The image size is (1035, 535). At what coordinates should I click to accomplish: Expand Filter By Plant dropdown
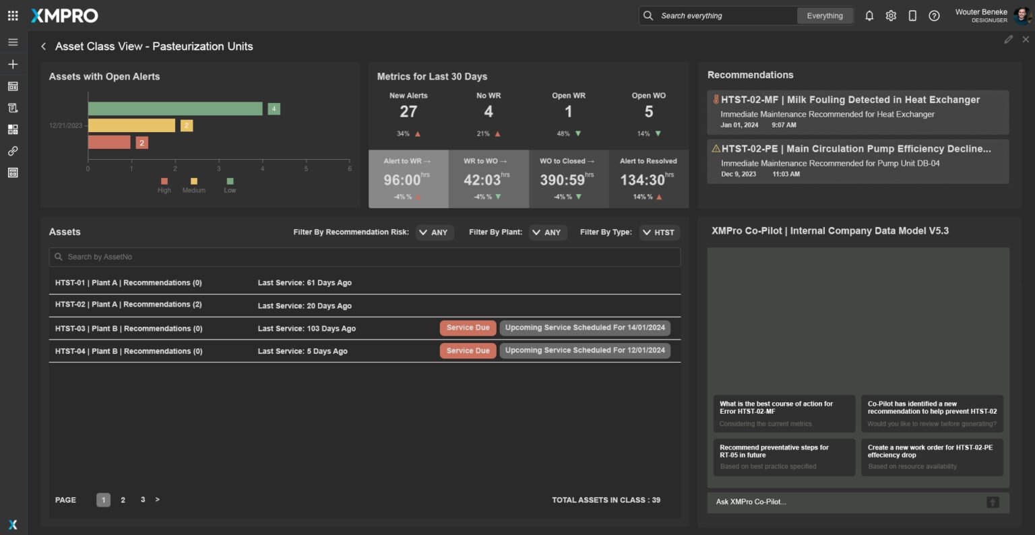pyautogui.click(x=546, y=232)
